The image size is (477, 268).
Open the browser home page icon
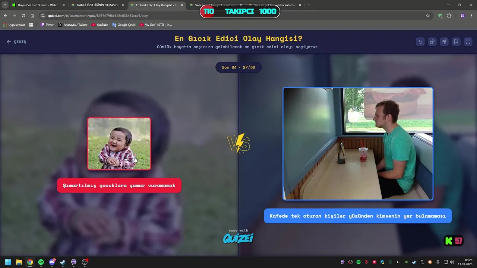pos(32,16)
